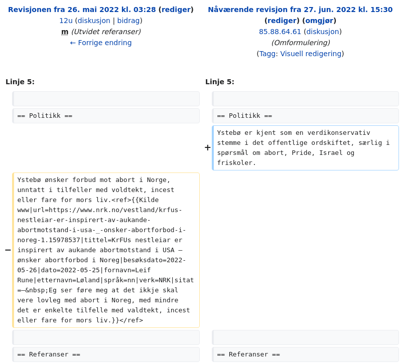Screen dimensions: 401x364
Task: Click the minor edit 'm' abbreviation
Action: 65,32
